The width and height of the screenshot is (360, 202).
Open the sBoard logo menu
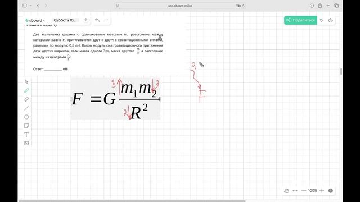(35, 20)
